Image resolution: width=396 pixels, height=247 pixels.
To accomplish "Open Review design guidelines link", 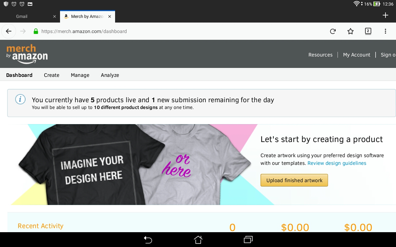I will 337,163.
